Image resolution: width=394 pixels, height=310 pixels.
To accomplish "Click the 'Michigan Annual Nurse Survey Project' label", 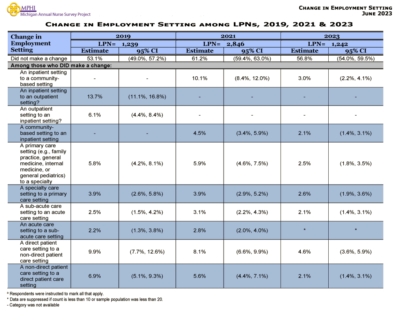I will point(56,13).
